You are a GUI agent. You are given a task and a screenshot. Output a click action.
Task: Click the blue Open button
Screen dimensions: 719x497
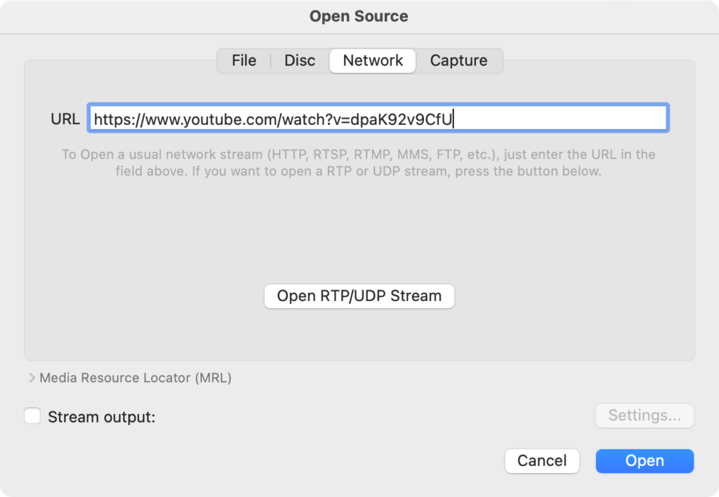coord(645,461)
